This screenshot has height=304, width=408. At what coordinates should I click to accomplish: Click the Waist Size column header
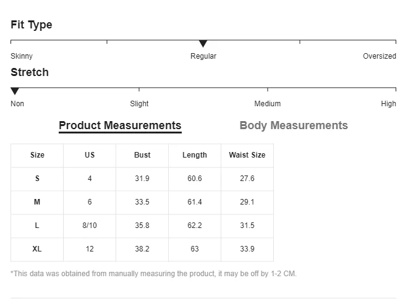pyautogui.click(x=247, y=155)
